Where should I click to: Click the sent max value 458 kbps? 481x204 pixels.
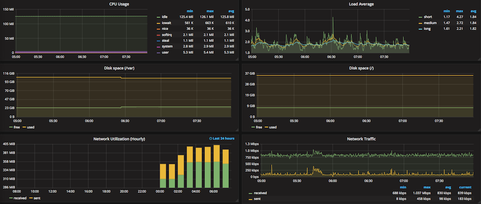coord(423,199)
